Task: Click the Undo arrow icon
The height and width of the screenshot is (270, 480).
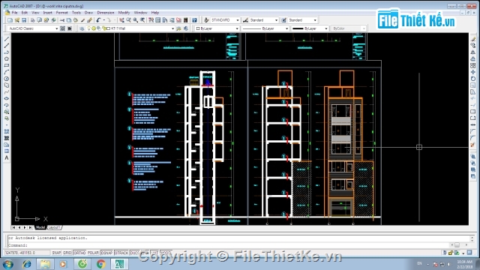Action: coord(98,20)
